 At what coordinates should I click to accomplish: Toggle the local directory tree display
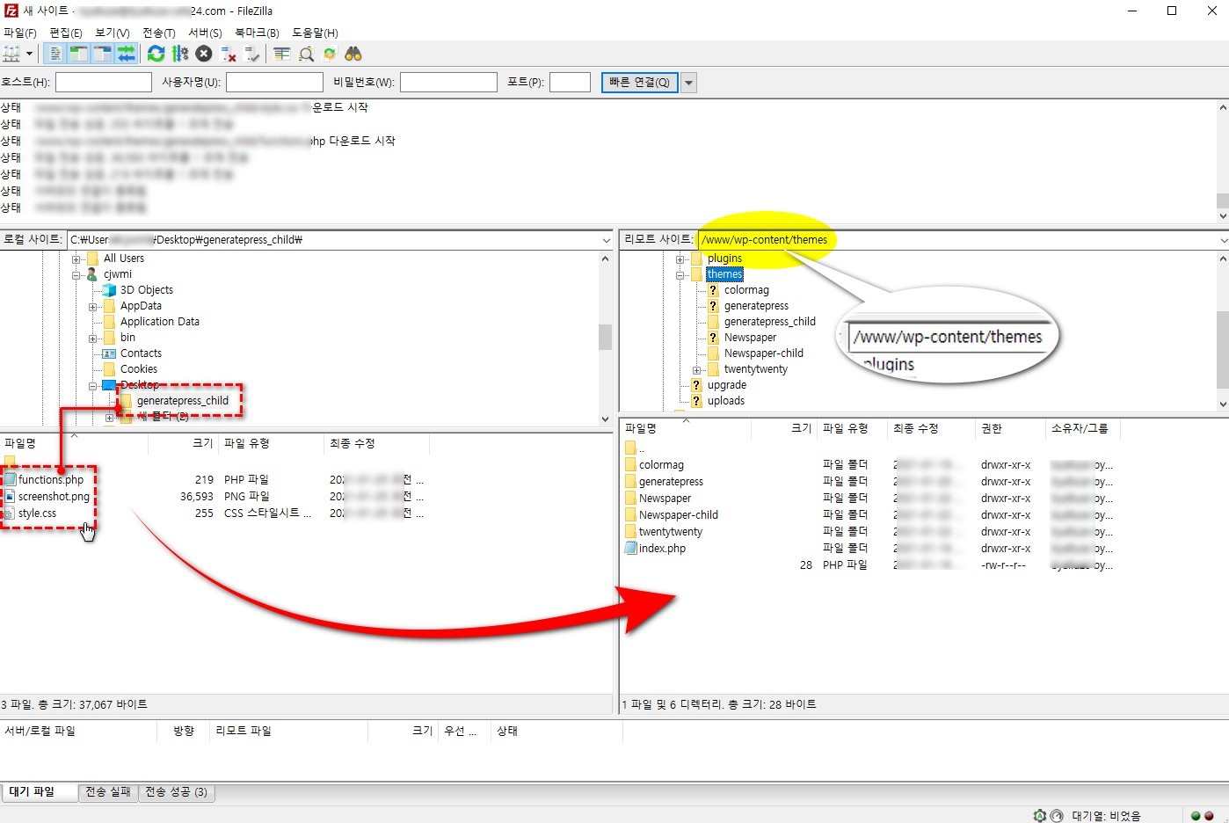point(78,54)
